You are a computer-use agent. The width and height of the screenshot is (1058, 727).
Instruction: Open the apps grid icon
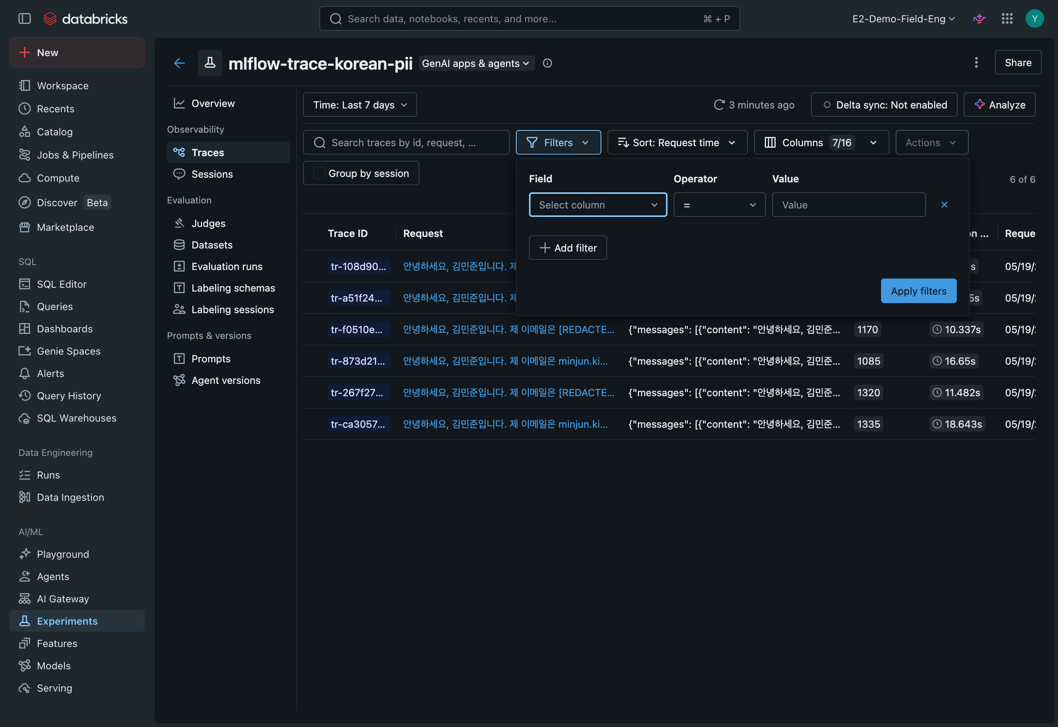[1007, 19]
